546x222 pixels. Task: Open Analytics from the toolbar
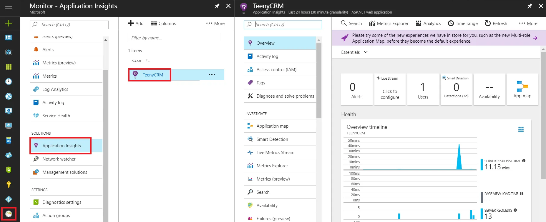click(x=428, y=23)
